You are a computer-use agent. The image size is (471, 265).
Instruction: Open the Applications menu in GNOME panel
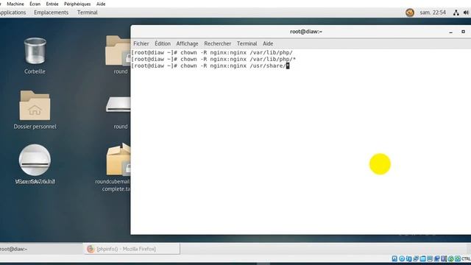click(13, 13)
